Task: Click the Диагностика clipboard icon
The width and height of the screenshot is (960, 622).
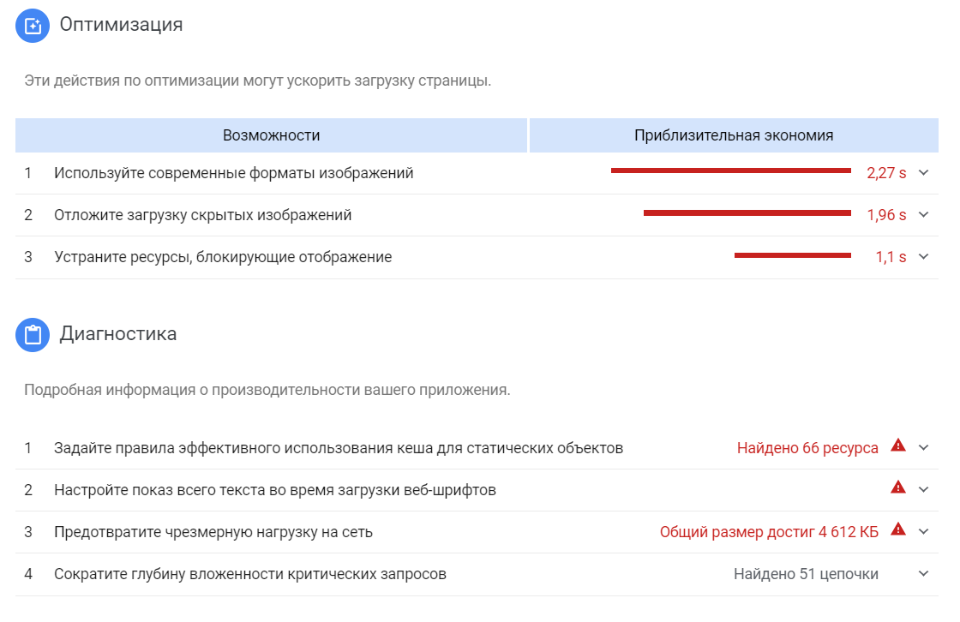Action: point(33,334)
